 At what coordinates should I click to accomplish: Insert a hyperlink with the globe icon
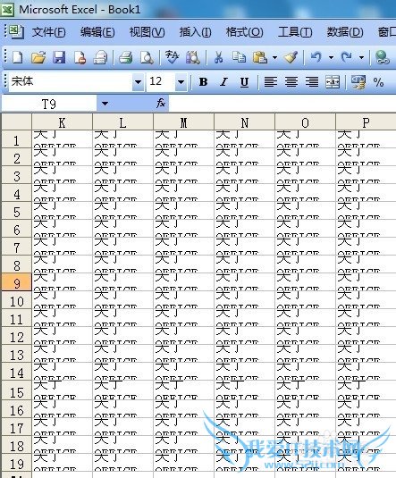[x=383, y=57]
